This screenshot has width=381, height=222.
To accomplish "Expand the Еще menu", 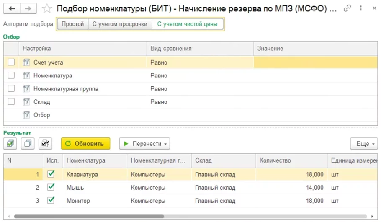I will pos(363,144).
